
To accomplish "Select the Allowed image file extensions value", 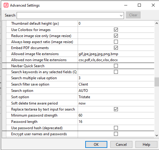I will [x=98, y=54].
